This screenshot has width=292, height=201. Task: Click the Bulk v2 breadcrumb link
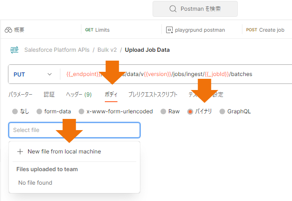pos(107,50)
